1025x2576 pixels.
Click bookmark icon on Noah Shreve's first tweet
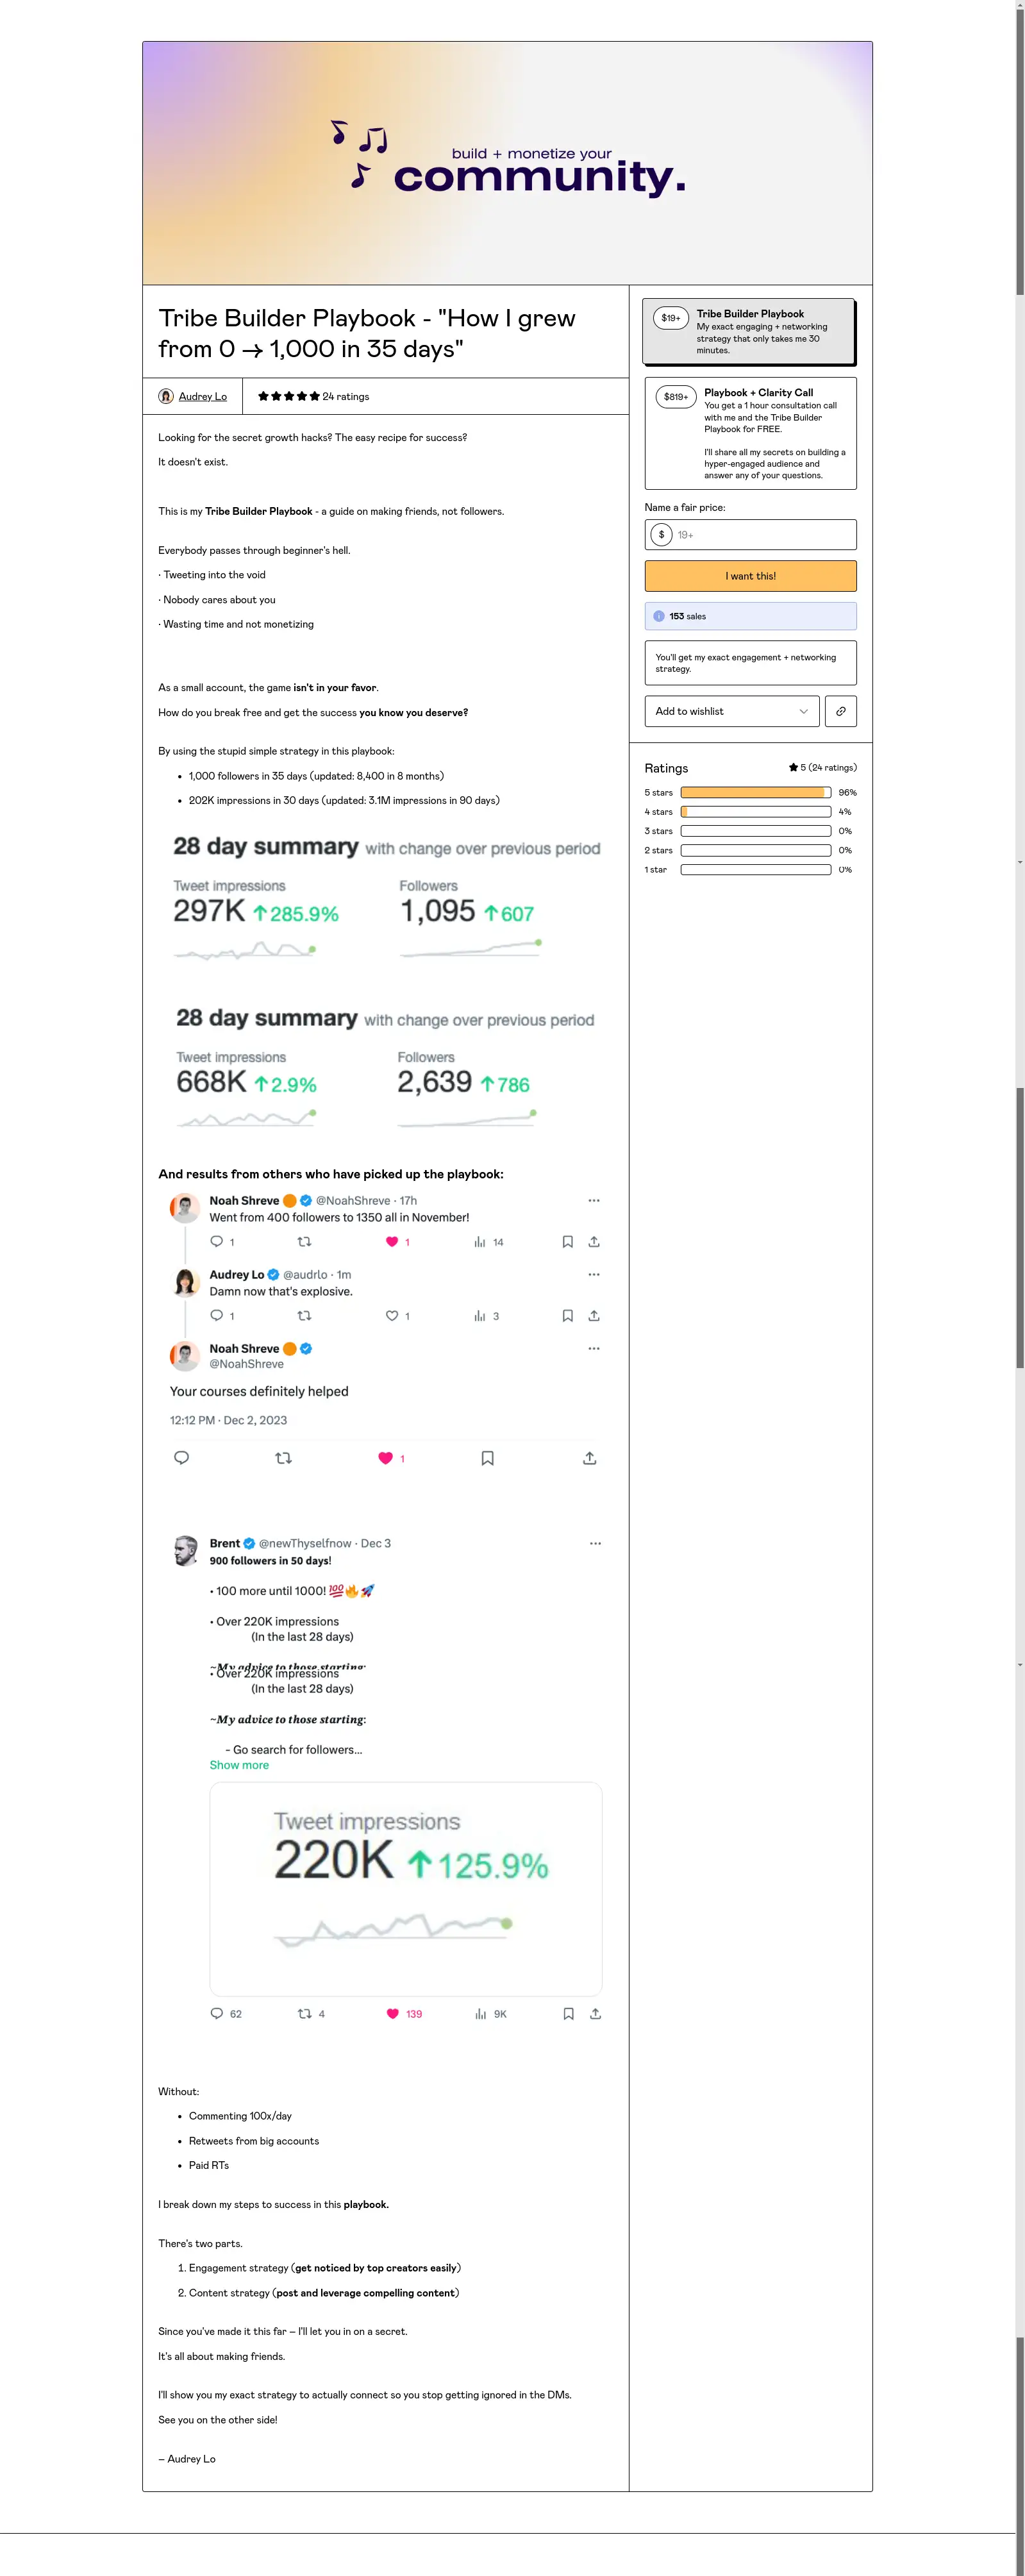(x=567, y=1242)
